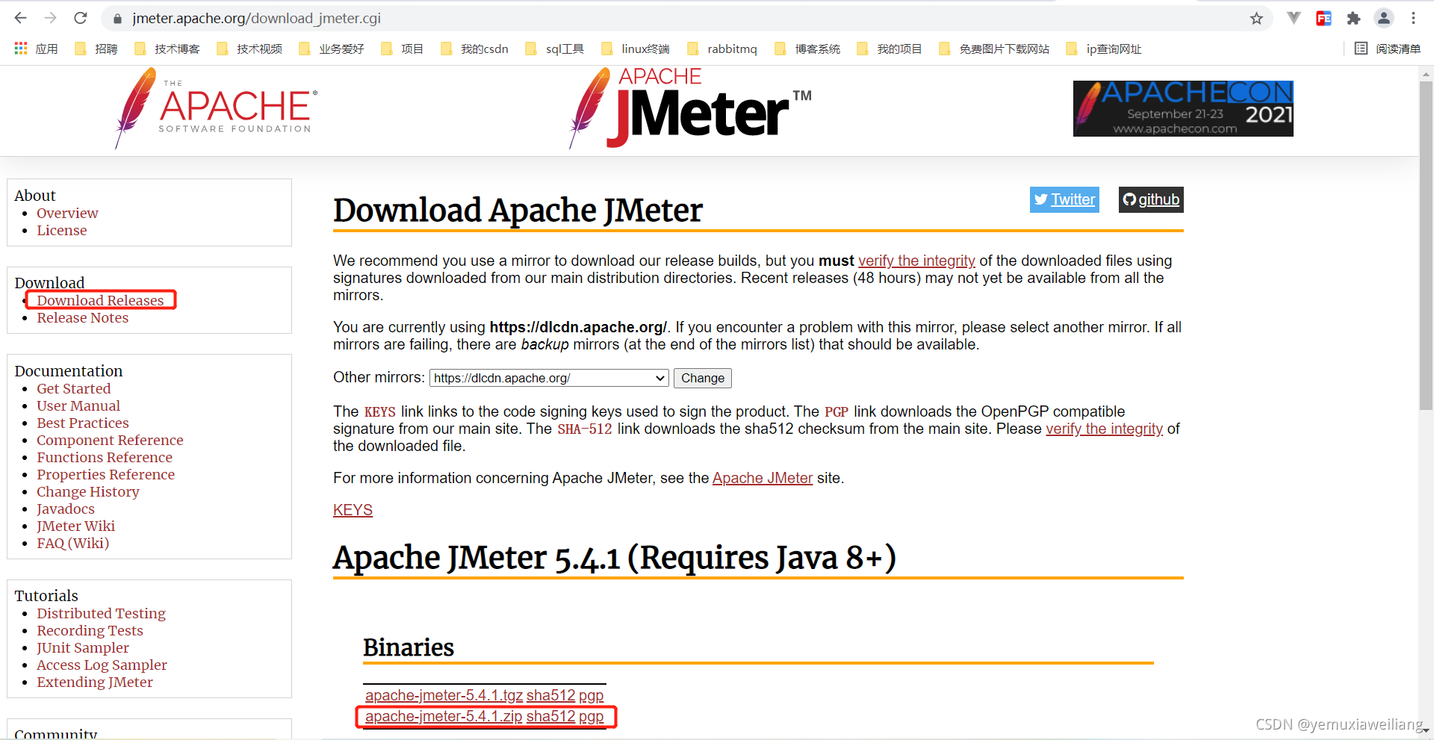Image resolution: width=1434 pixels, height=740 pixels.
Task: Open the Change History link
Action: pos(88,491)
